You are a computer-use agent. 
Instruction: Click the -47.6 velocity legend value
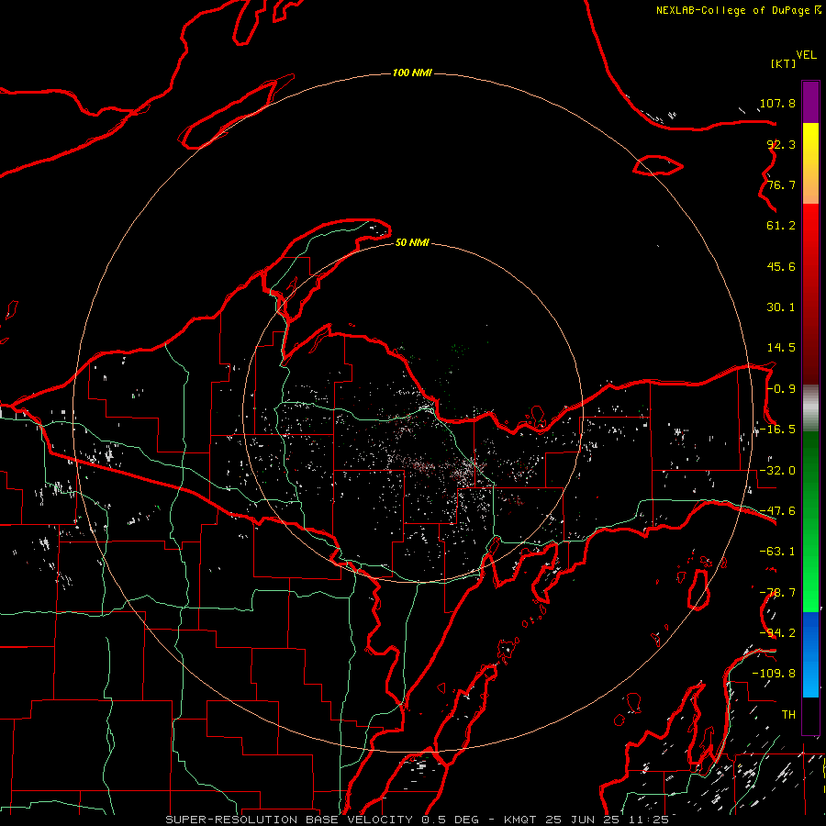[777, 511]
